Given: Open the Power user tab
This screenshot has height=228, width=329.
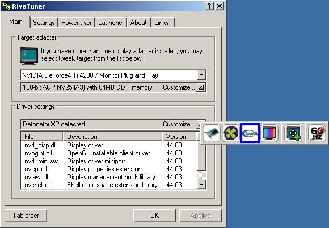Looking at the screenshot, I should point(77,23).
